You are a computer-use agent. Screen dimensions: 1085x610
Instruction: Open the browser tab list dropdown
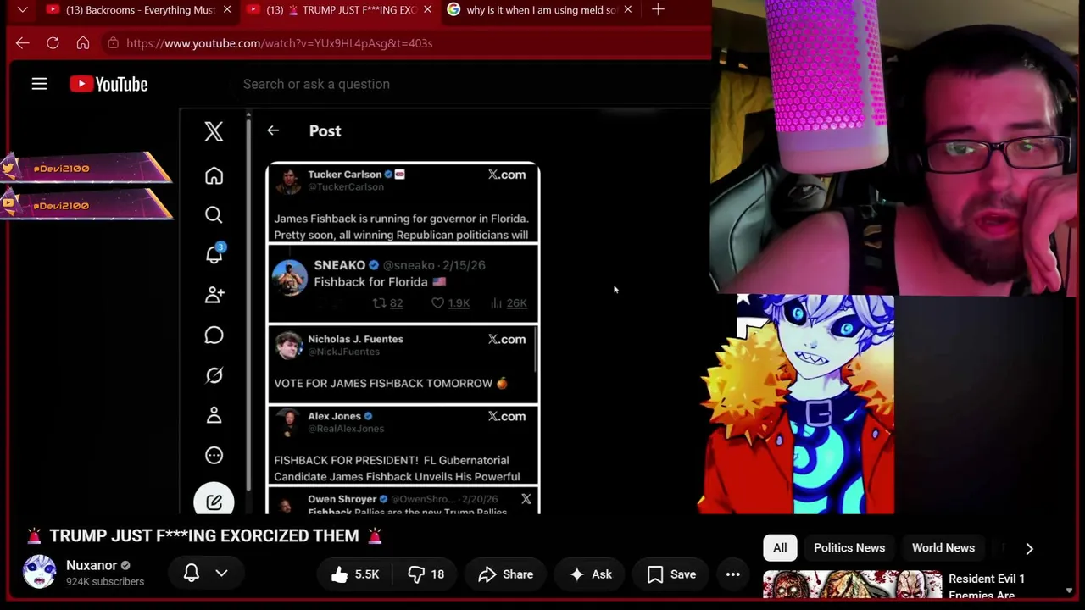[x=23, y=10]
